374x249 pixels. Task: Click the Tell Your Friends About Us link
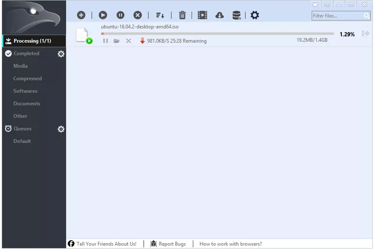pos(106,244)
